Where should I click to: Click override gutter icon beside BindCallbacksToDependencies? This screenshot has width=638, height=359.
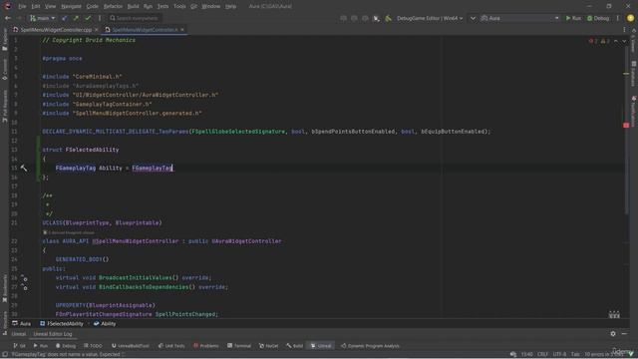[24, 287]
